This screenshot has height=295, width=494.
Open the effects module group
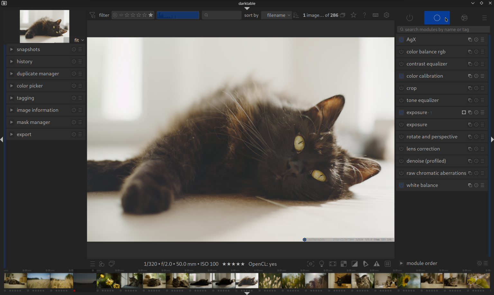464,18
